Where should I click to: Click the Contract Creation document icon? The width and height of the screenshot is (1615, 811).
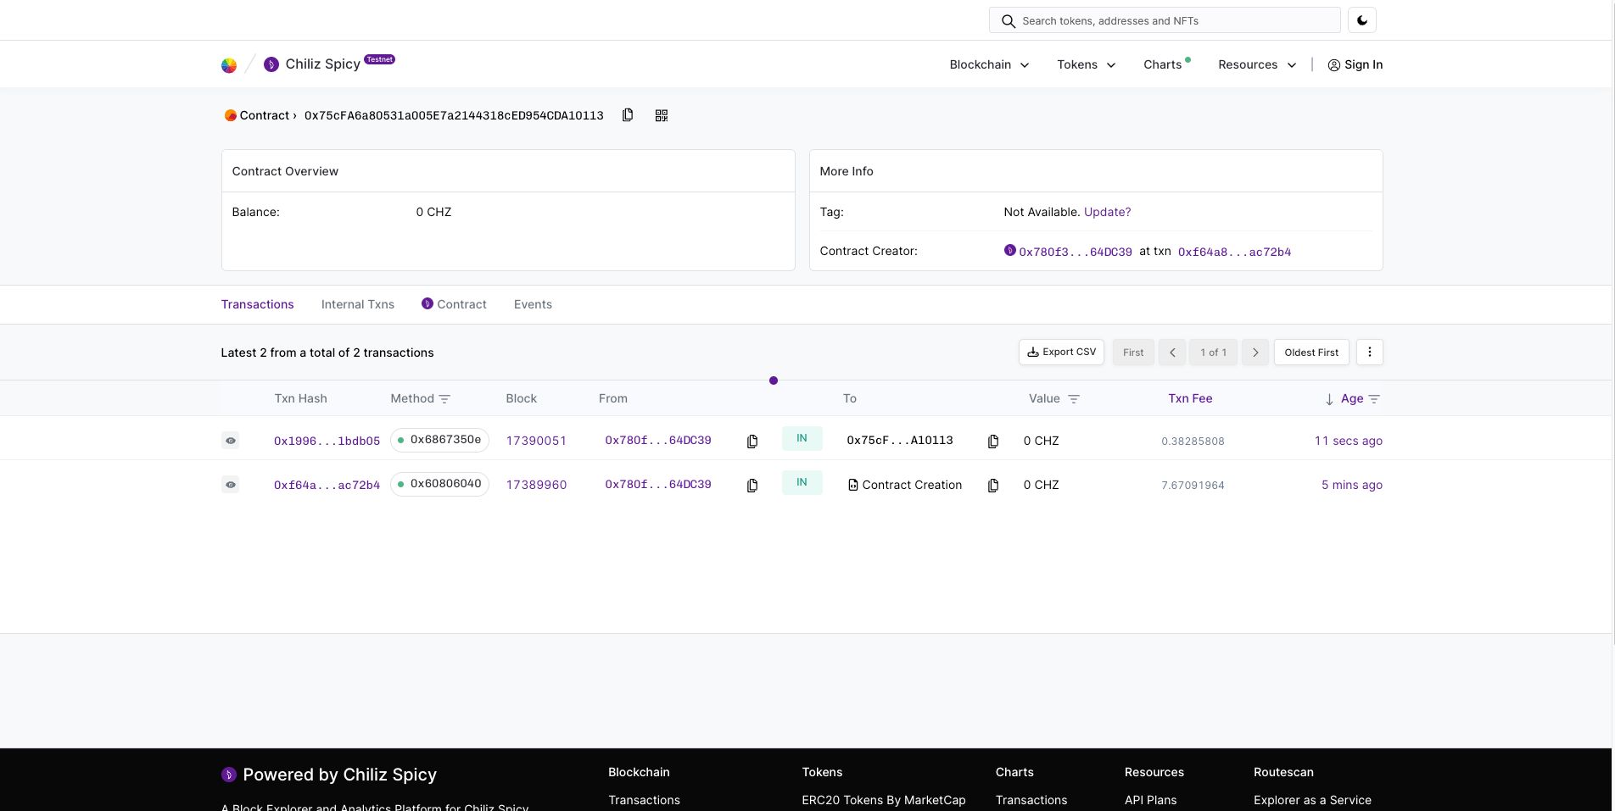853,485
